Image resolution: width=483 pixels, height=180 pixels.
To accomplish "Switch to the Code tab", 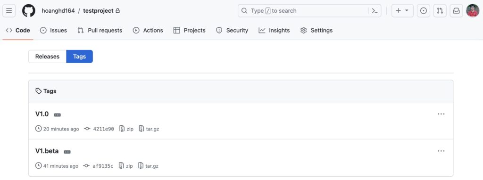I will click(x=18, y=31).
